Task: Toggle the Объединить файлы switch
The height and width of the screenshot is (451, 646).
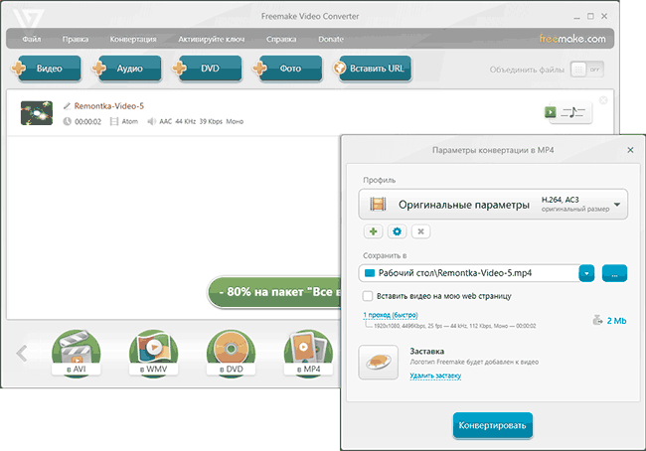Action: (x=586, y=70)
